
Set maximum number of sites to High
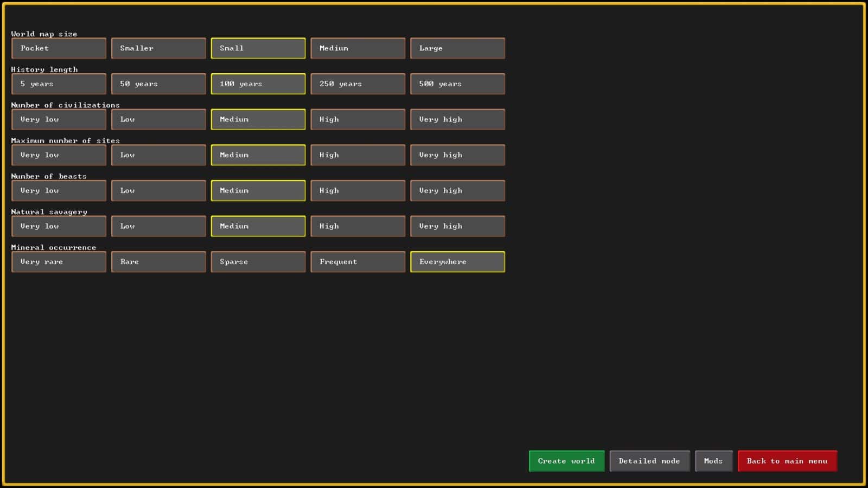point(358,155)
